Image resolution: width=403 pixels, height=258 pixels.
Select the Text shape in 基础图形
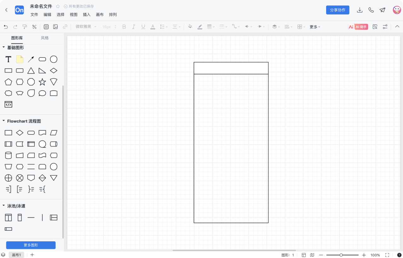tap(9, 59)
